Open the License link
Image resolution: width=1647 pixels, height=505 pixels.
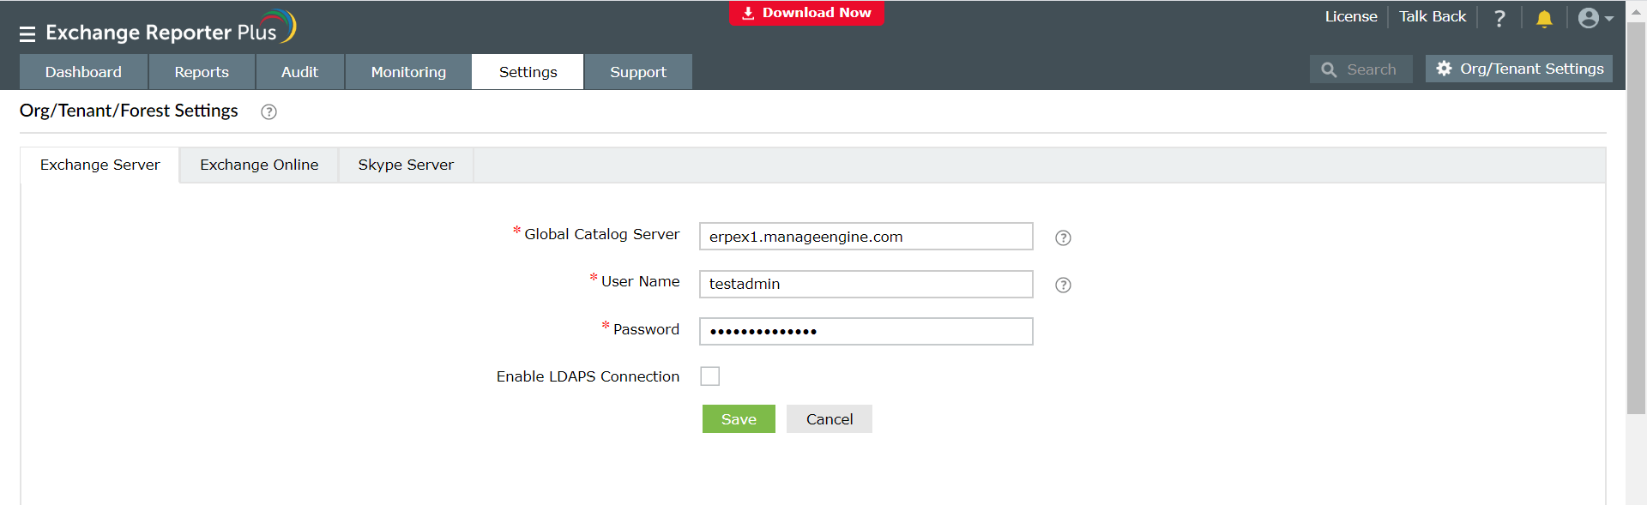pyautogui.click(x=1351, y=16)
